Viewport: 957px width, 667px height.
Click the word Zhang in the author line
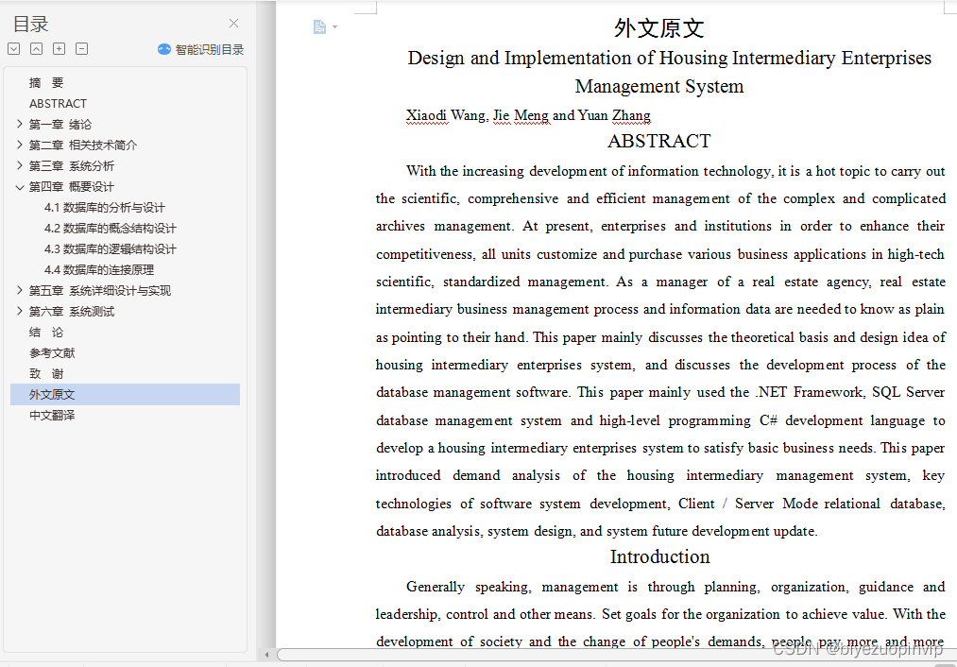coord(631,115)
